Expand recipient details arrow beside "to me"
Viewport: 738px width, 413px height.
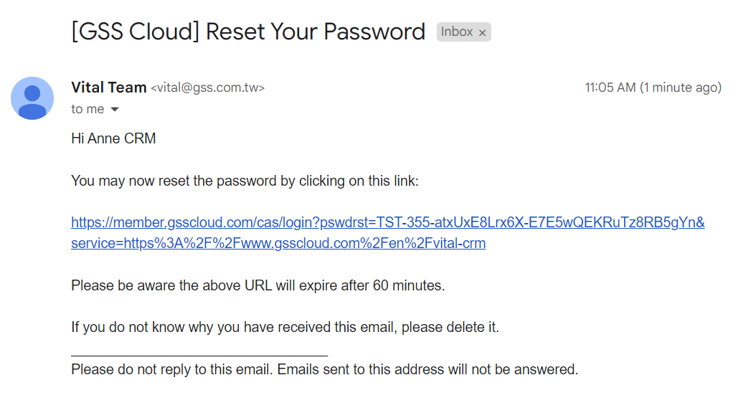[x=114, y=110]
